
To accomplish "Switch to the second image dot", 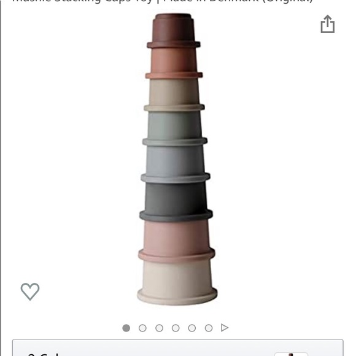I will click(142, 328).
